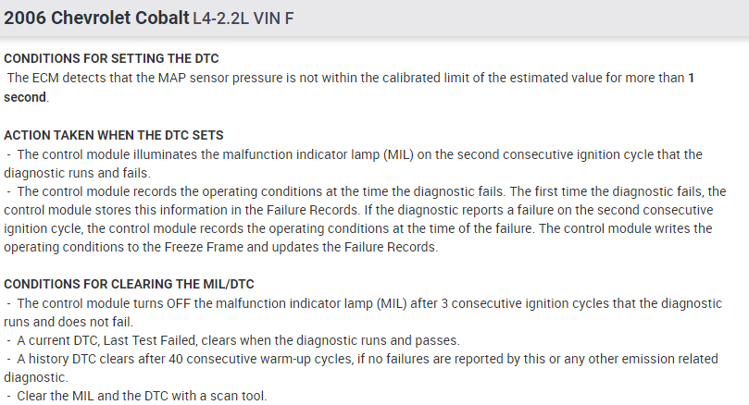The width and height of the screenshot is (749, 405).
Task: Click the bullet starting 'The control module records'
Action: [370, 191]
